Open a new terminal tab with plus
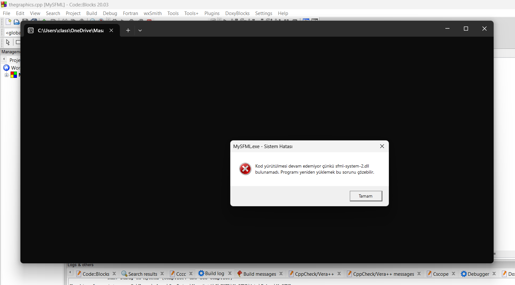515x285 pixels. [128, 30]
